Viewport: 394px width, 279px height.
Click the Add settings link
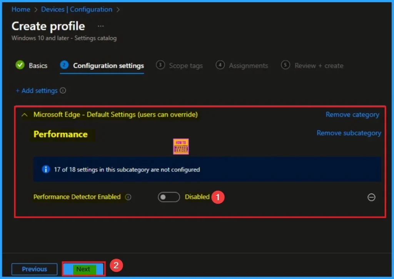tap(37, 90)
